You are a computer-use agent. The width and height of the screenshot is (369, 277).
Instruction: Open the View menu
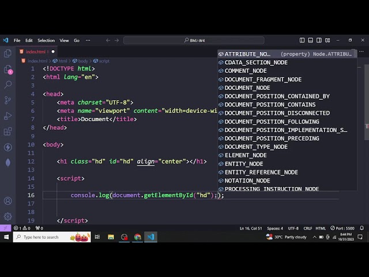(x=64, y=40)
